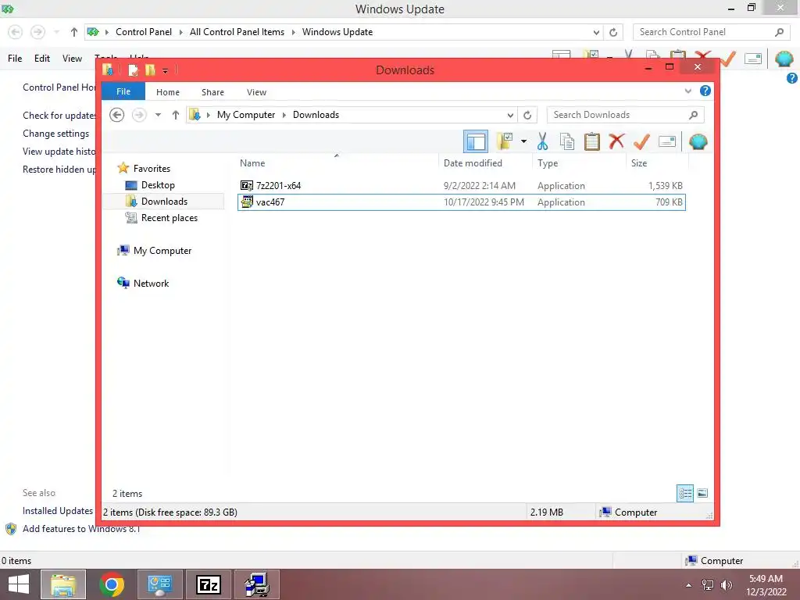Expand arrow after My Computer in breadcrumb
Image resolution: width=800 pixels, height=600 pixels.
pos(284,115)
